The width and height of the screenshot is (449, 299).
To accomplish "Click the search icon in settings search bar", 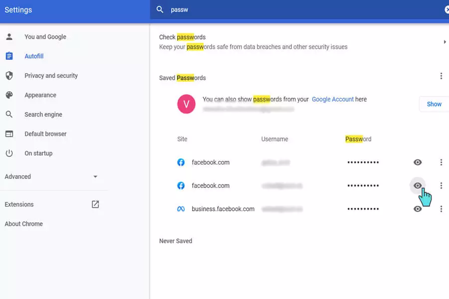I will [160, 9].
